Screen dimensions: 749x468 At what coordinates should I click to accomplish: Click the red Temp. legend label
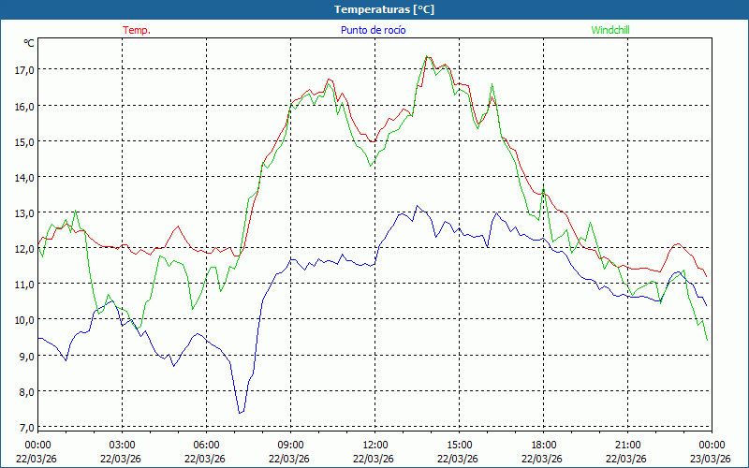point(137,30)
